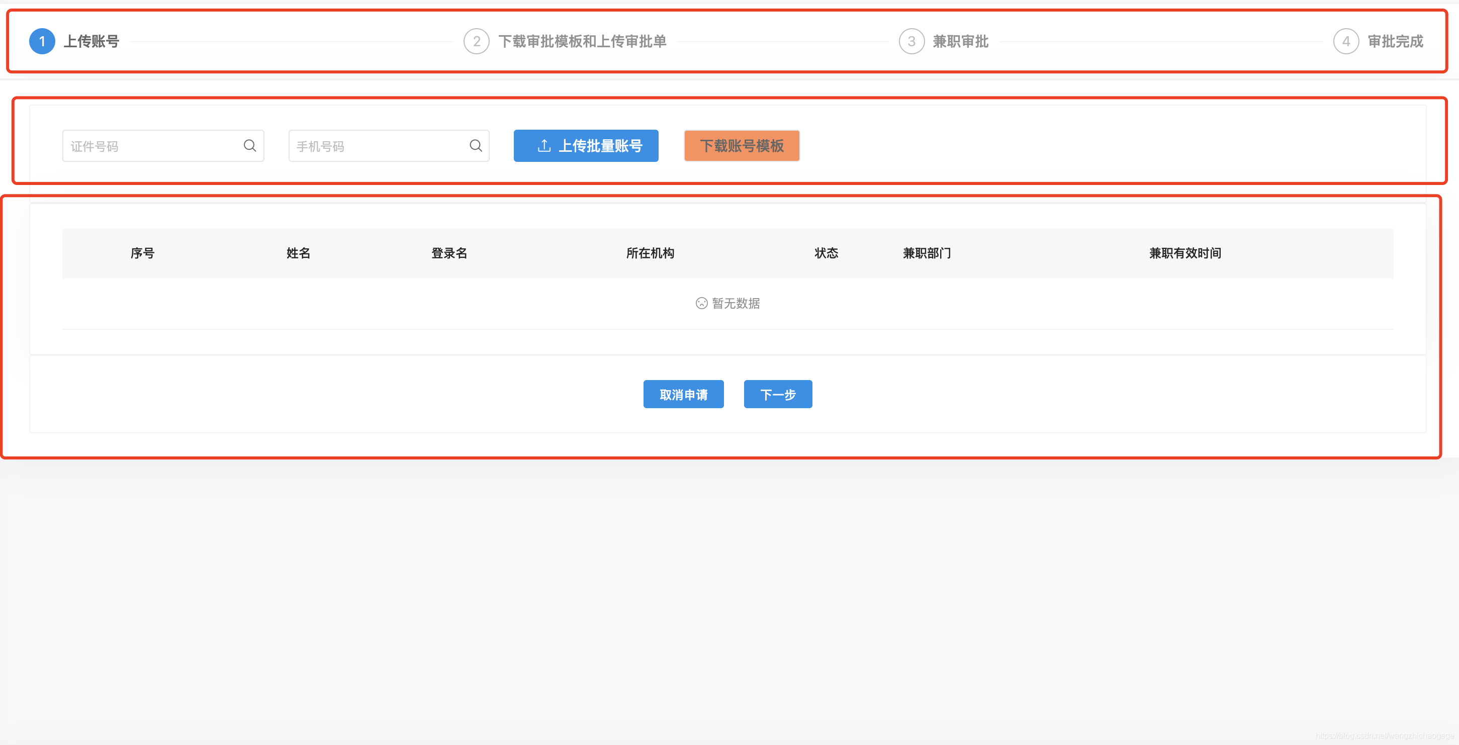The width and height of the screenshot is (1459, 745).
Task: Click the upload arrow icon
Action: coord(543,145)
